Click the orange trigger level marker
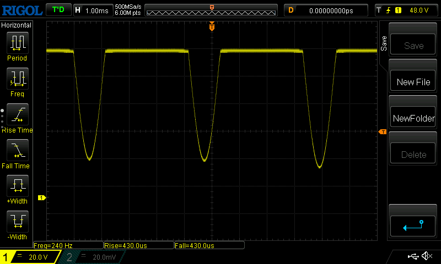Image resolution: width=441 pixels, height=264 pixels. point(382,131)
